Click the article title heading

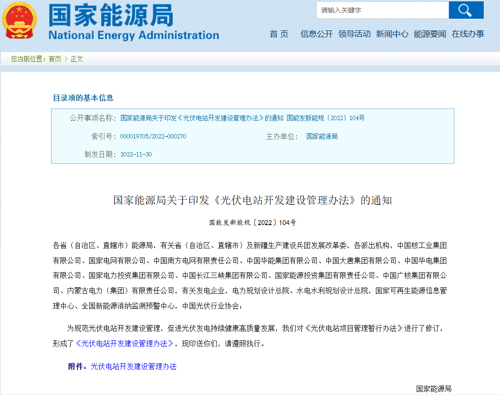tap(253, 200)
